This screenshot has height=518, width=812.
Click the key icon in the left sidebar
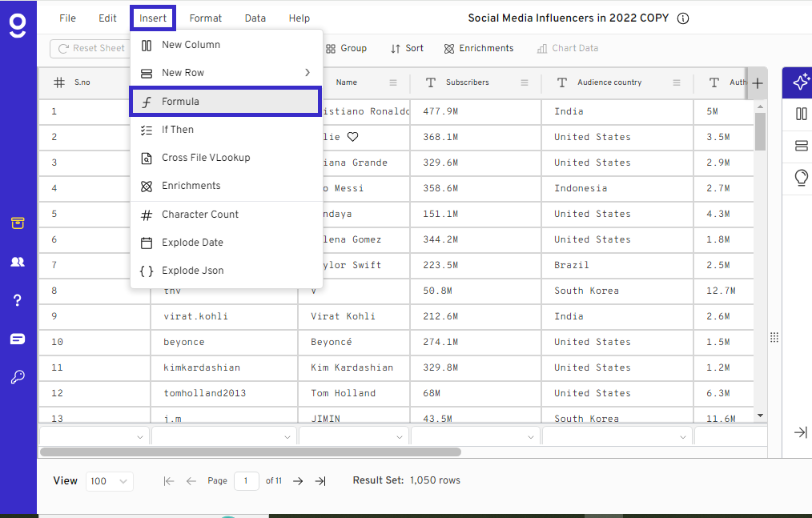click(x=18, y=377)
